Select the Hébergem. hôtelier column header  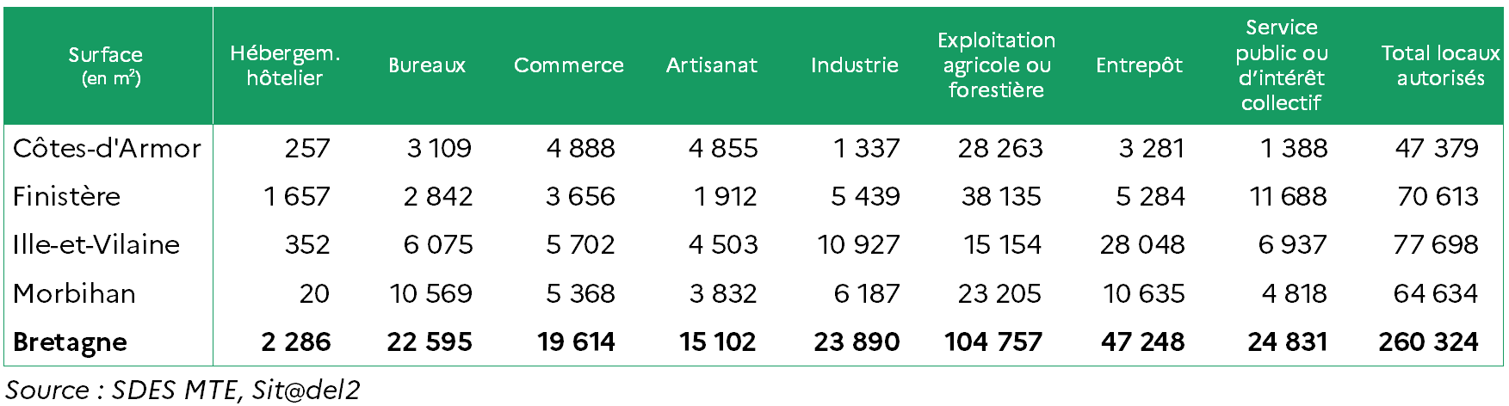coord(285,65)
